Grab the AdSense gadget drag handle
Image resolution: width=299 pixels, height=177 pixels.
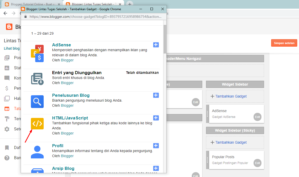click(x=208, y=114)
